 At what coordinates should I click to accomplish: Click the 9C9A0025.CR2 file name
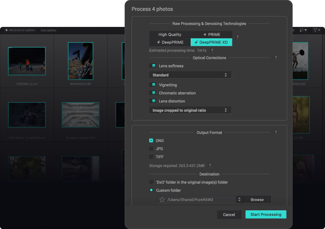(81, 84)
